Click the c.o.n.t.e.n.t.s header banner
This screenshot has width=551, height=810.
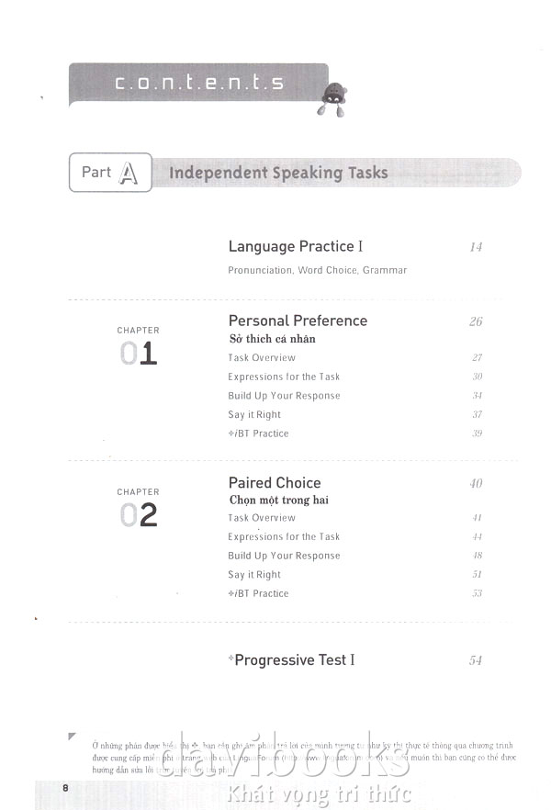(198, 83)
